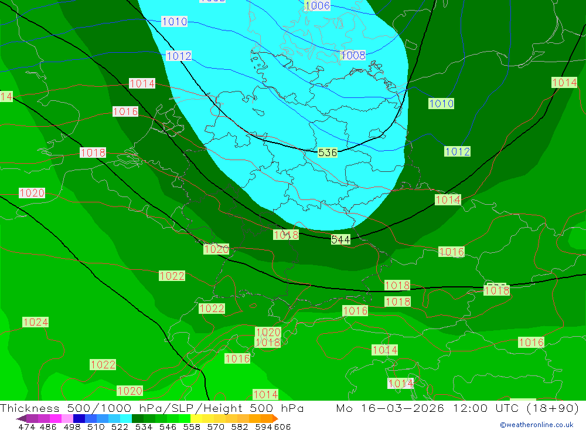The image size is (586, 430).
Task: Click the 1020 label directly above 1018
Action: click(x=268, y=332)
